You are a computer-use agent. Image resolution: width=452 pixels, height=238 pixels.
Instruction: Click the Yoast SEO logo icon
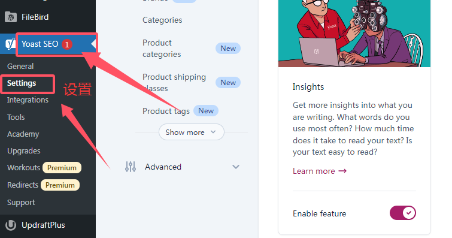click(x=10, y=44)
